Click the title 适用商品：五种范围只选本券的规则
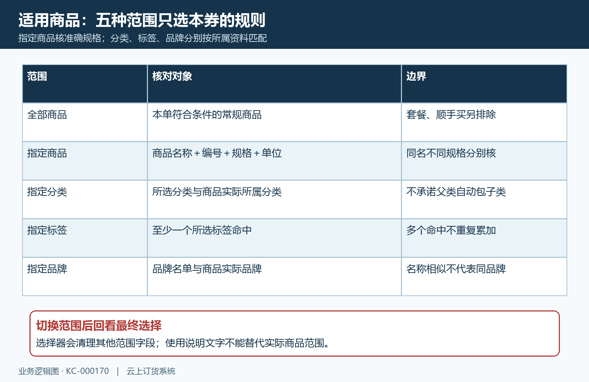This screenshot has width=589, height=382. click(x=142, y=20)
